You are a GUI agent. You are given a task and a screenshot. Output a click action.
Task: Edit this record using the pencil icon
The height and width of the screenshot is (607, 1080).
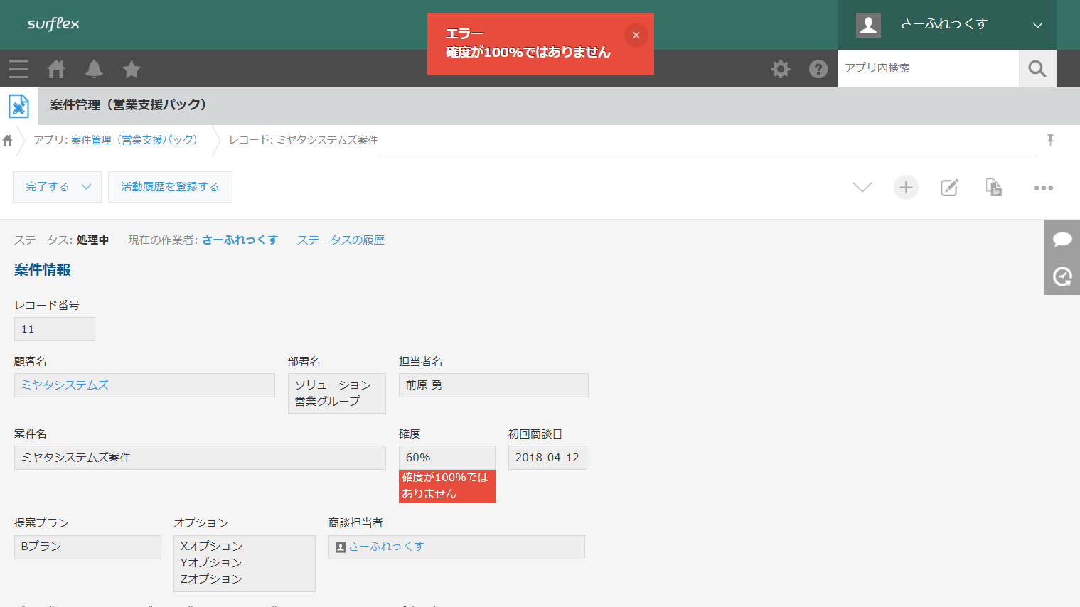coord(949,187)
